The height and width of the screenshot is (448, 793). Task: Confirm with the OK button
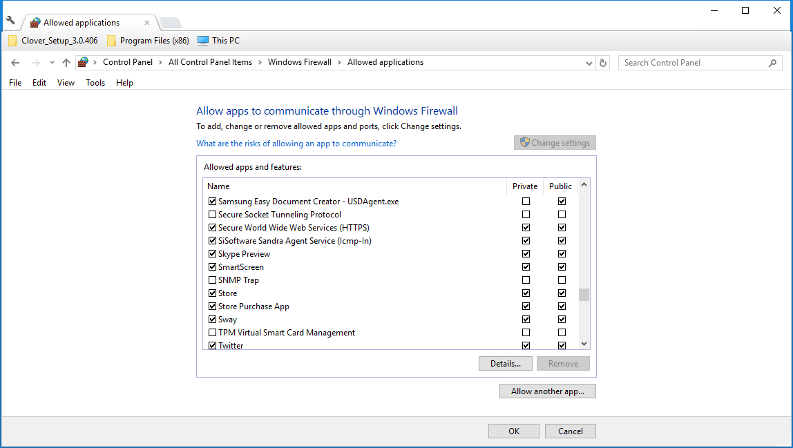514,431
